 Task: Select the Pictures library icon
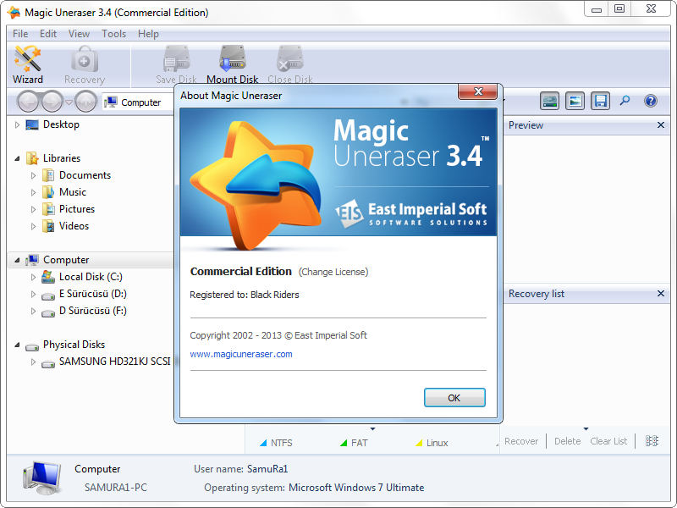pos(48,209)
